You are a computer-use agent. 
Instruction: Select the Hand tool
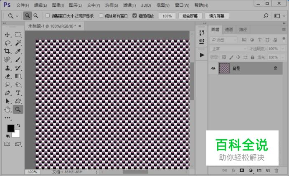pyautogui.click(x=8, y=110)
